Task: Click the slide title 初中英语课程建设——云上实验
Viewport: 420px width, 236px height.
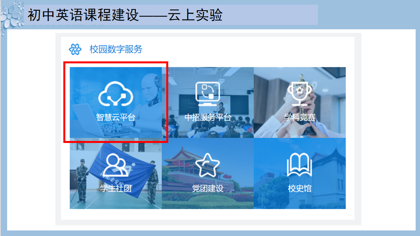Action: tap(125, 15)
